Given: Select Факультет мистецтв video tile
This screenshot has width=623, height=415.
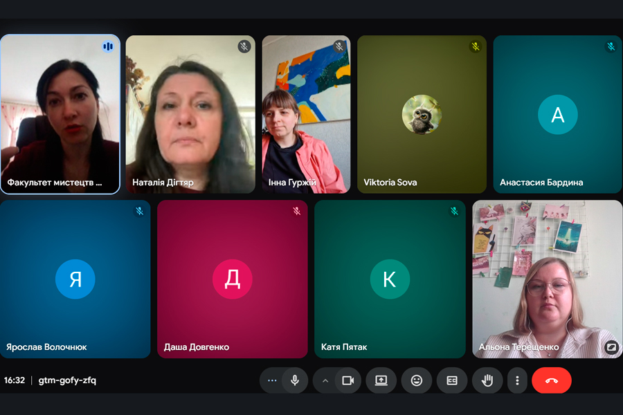Looking at the screenshot, I should pyautogui.click(x=60, y=114).
